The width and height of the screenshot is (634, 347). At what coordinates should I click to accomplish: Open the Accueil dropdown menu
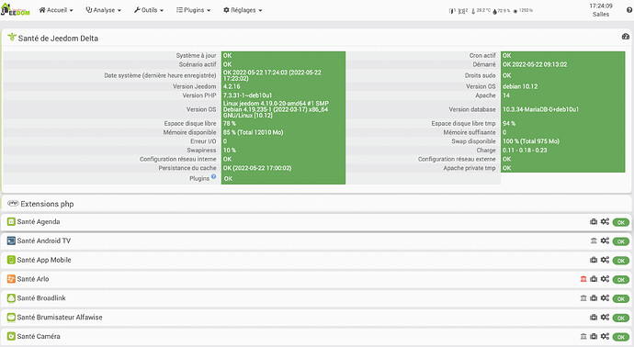[x=56, y=10]
